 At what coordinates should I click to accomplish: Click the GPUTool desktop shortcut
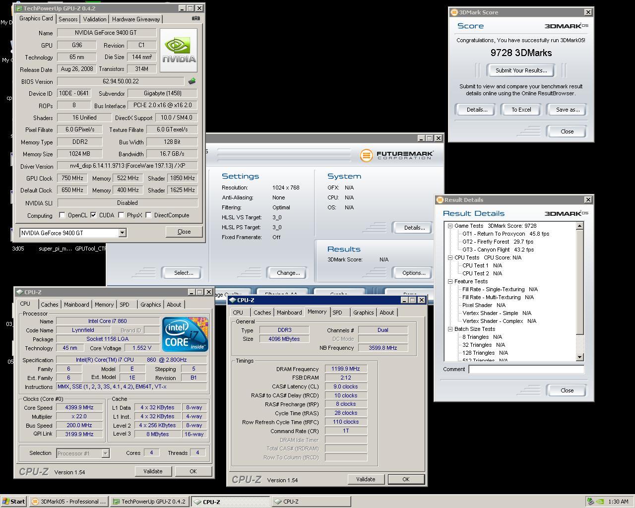pyautogui.click(x=90, y=249)
